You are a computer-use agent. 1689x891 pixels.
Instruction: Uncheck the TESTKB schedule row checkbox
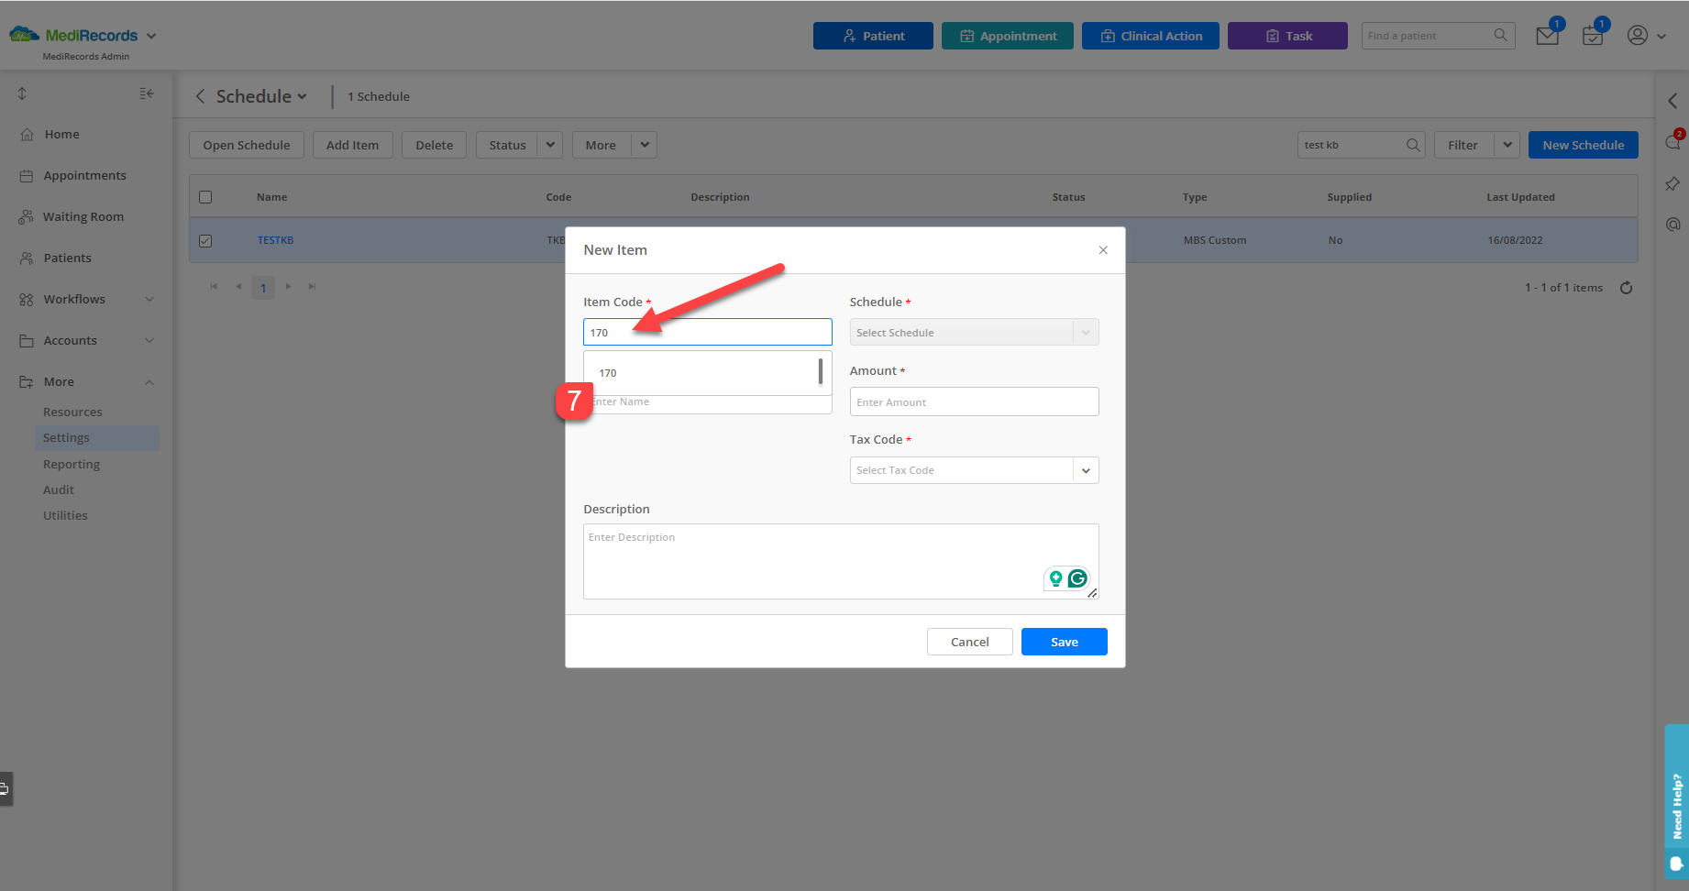[x=205, y=240]
